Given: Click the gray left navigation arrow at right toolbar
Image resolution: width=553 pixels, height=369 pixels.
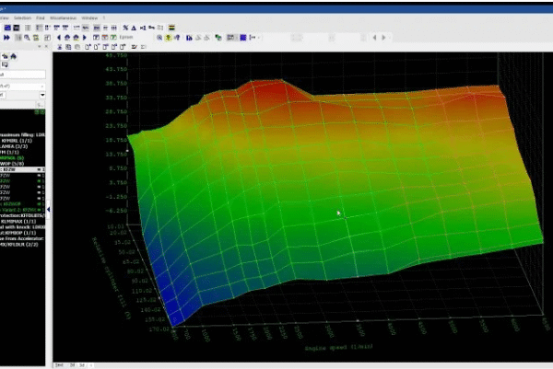Looking at the screenshot, I should click(374, 38).
